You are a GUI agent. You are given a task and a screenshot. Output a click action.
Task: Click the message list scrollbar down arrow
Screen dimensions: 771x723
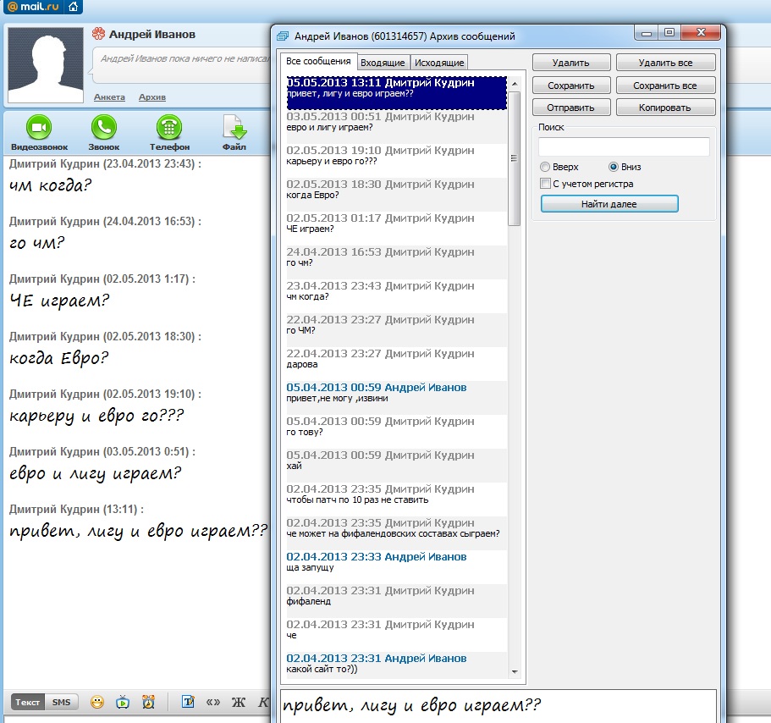click(x=514, y=671)
